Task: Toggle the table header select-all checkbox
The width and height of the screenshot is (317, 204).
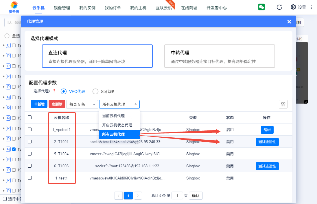Action: [30, 117]
